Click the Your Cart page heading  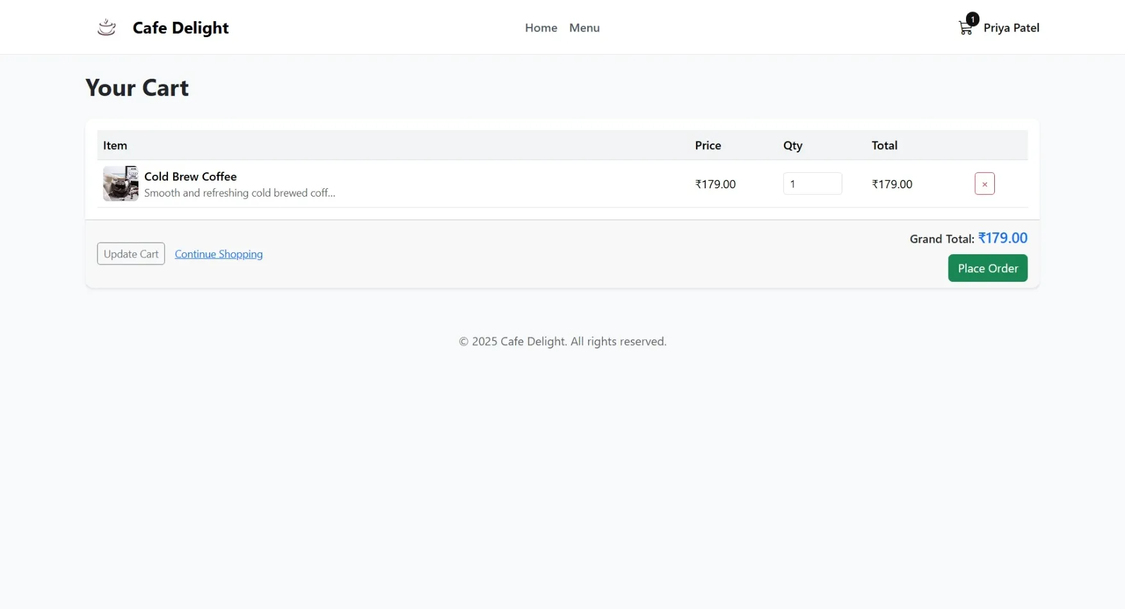(137, 87)
